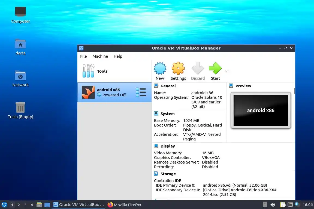Click the 'android x86.vdi (Normal, 32.00 GB)' text
Screen dimensions: 314x209
235,185
